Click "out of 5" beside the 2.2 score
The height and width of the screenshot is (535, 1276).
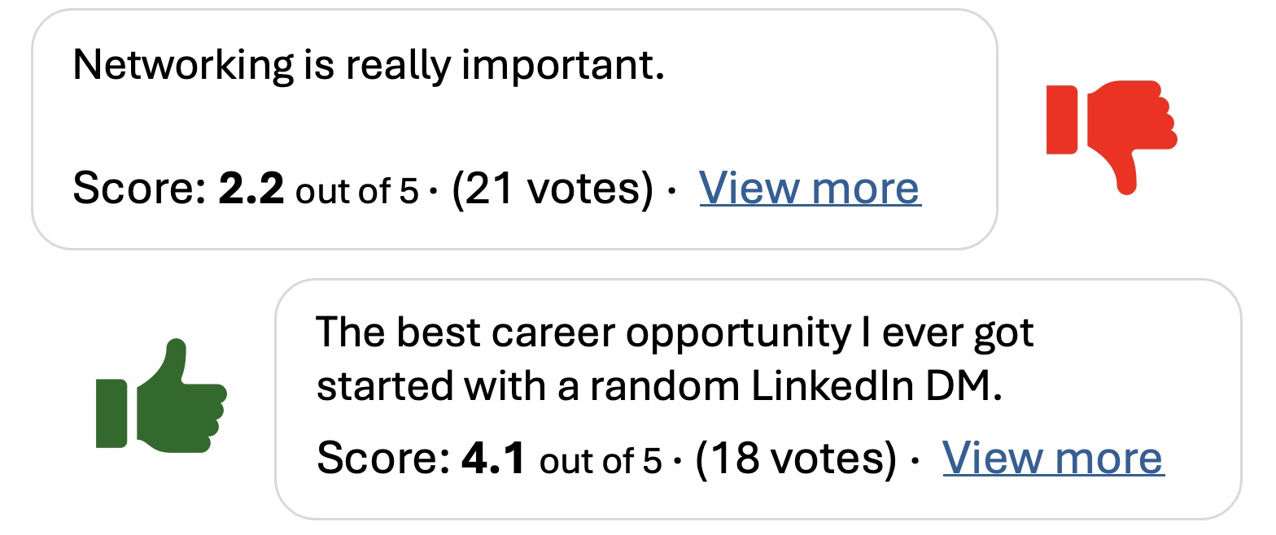(356, 193)
